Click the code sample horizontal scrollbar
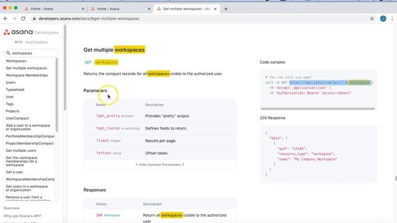Viewport: 397px width, 223px height. (x=318, y=109)
